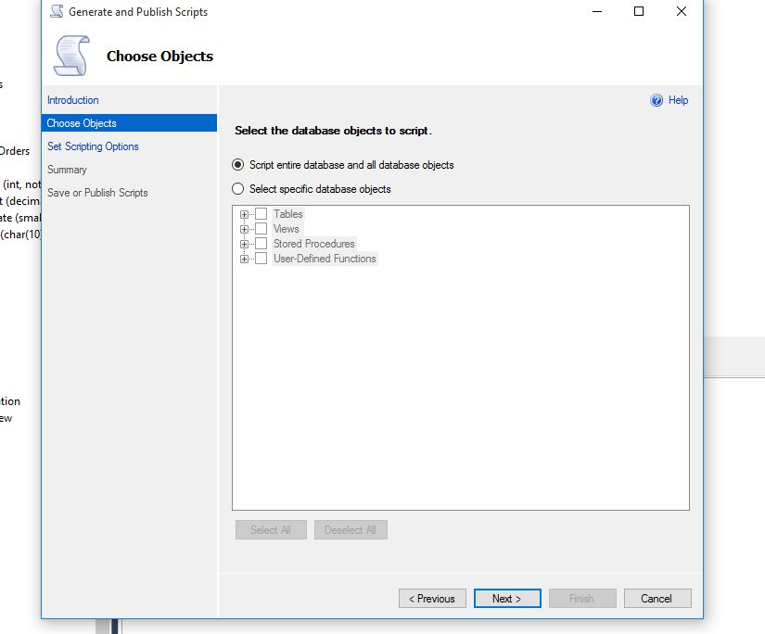
Task: Expand the User-Defined Functions tree node
Action: point(245,259)
